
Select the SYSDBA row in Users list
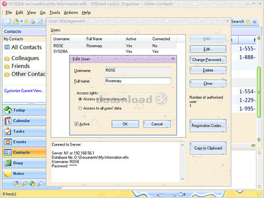[x=115, y=52]
